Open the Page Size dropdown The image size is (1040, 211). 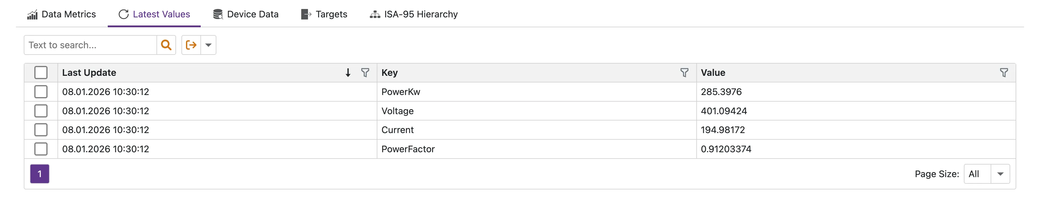[1001, 174]
